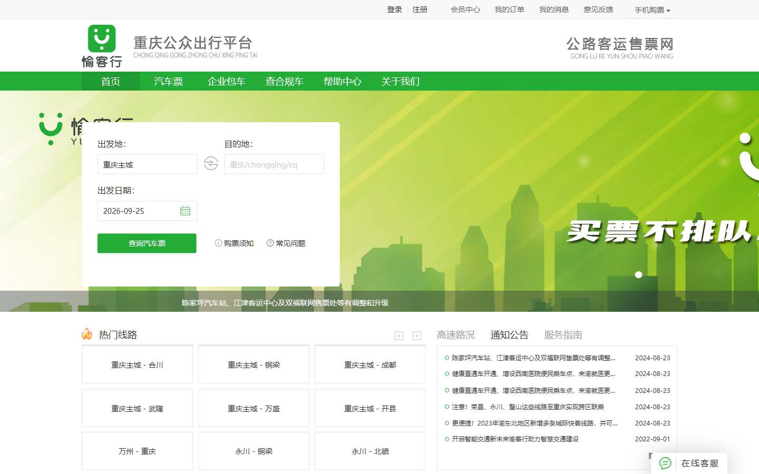The height and width of the screenshot is (474, 759).
Task: Open notice 更便捷！2023年渝东北地区新增
Action: pyautogui.click(x=534, y=423)
